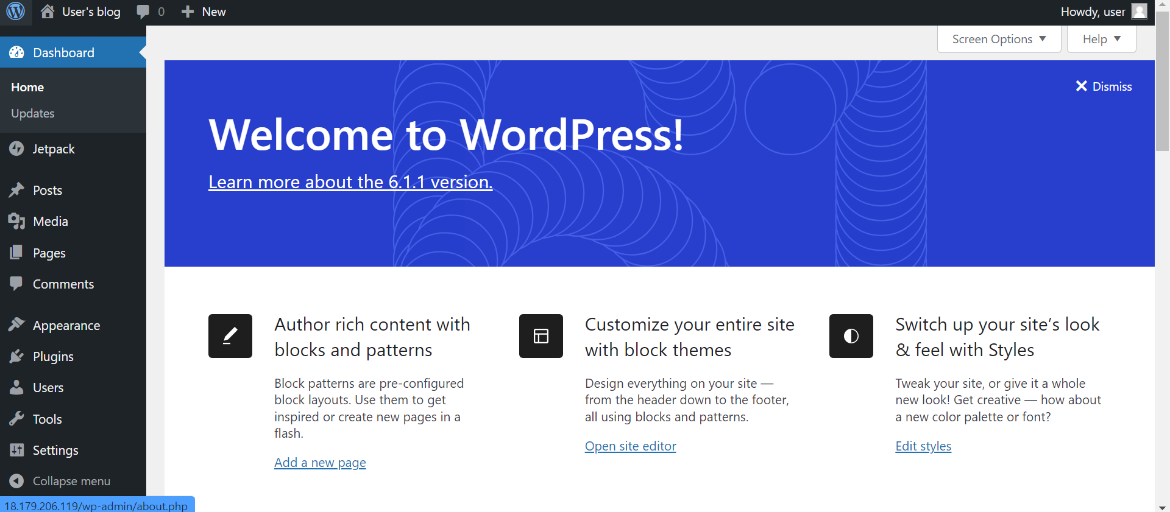Image resolution: width=1170 pixels, height=512 pixels.
Task: Click the Media icon in sidebar
Action: coord(16,221)
